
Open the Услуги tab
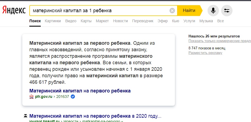tap(189, 21)
